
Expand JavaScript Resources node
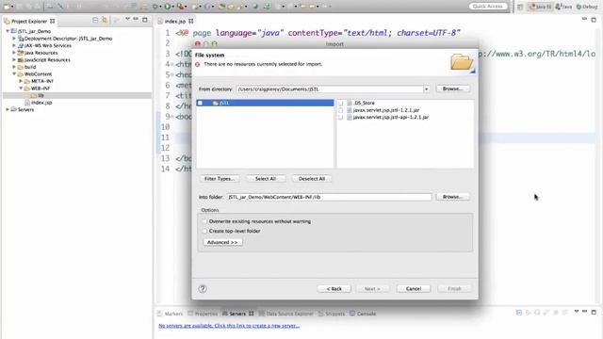click(x=14, y=59)
